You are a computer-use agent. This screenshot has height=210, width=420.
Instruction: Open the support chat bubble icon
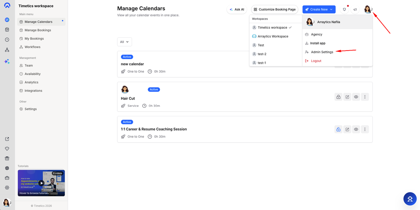pyautogui.click(x=410, y=199)
